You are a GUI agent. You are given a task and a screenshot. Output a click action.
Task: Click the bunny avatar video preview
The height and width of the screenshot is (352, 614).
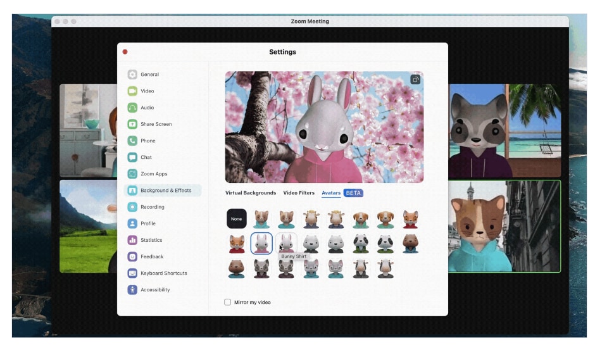tap(324, 127)
